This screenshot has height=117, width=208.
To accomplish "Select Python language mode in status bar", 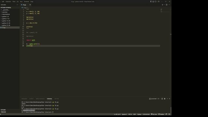I will (139, 114).
